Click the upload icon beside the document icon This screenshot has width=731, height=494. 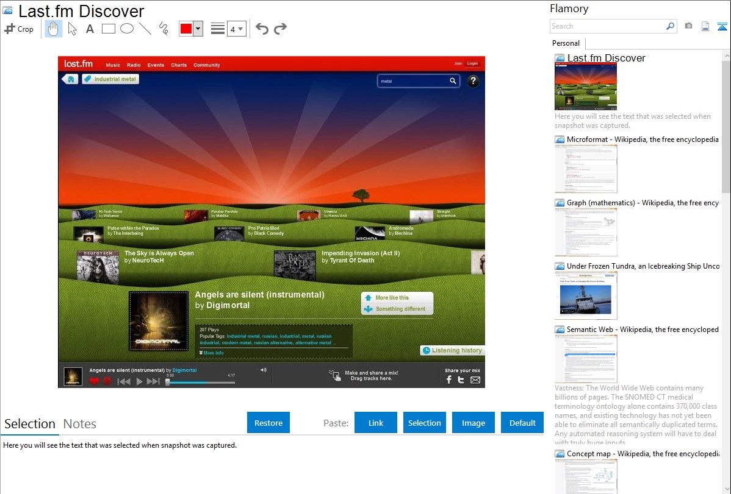pyautogui.click(x=722, y=27)
